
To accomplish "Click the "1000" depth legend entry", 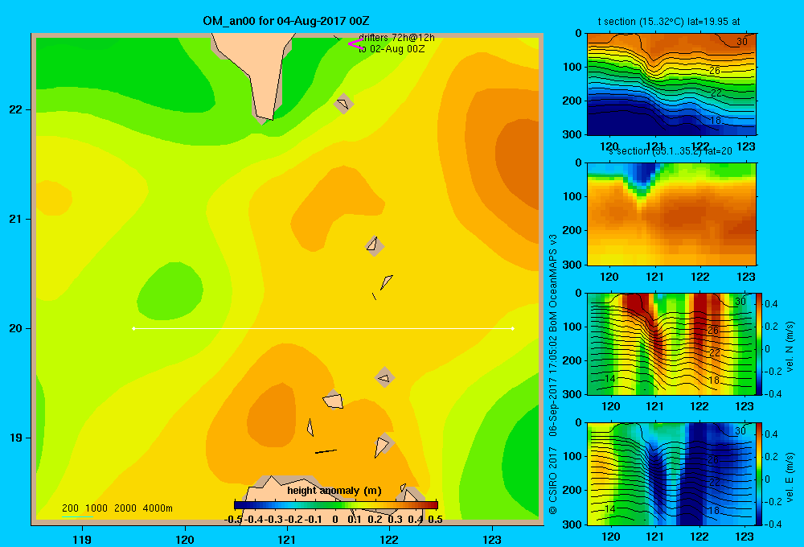I will [x=96, y=508].
